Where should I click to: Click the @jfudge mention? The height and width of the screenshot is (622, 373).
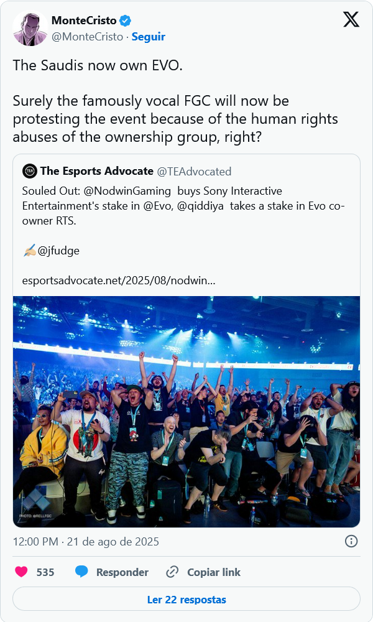(x=58, y=251)
